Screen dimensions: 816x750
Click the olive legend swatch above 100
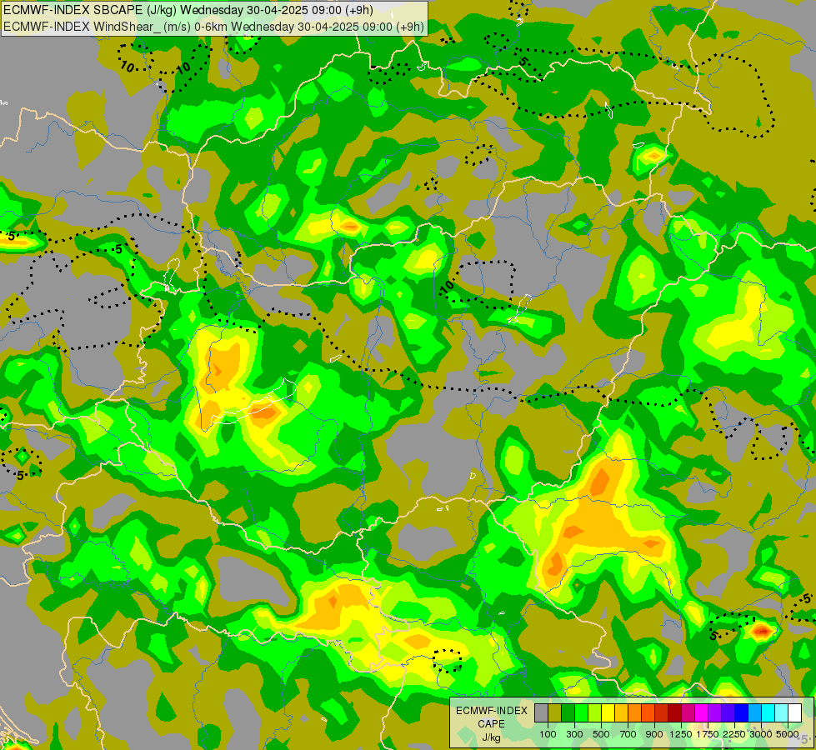pyautogui.click(x=555, y=713)
